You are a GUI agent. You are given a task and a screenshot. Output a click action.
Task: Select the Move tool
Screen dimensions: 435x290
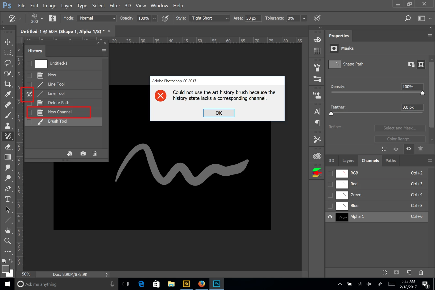click(x=8, y=42)
